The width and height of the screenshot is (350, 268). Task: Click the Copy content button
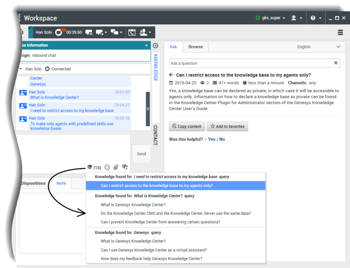(187, 126)
